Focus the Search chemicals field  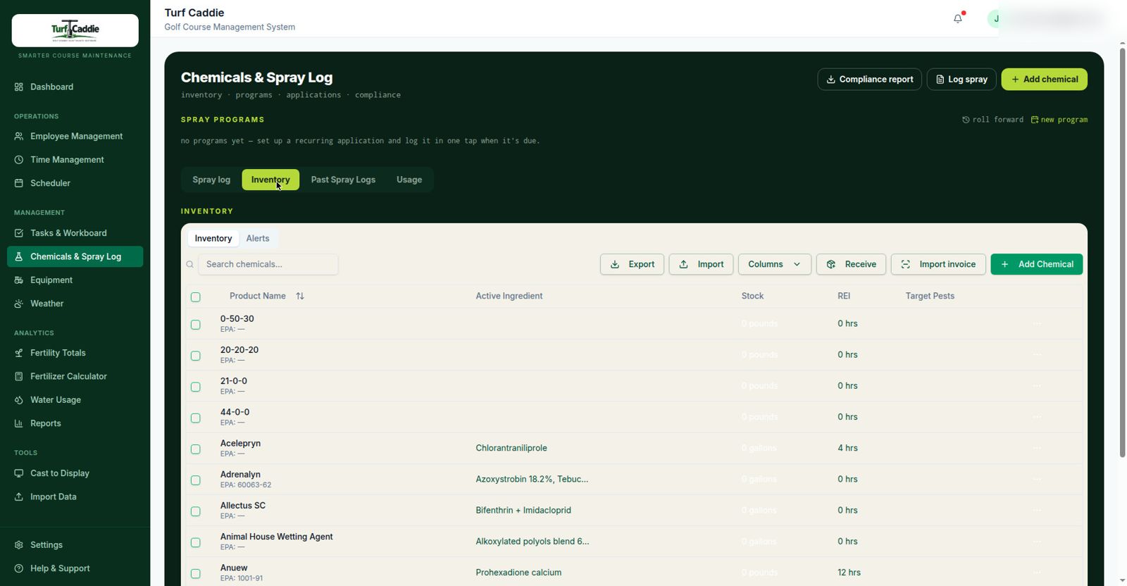tap(268, 264)
